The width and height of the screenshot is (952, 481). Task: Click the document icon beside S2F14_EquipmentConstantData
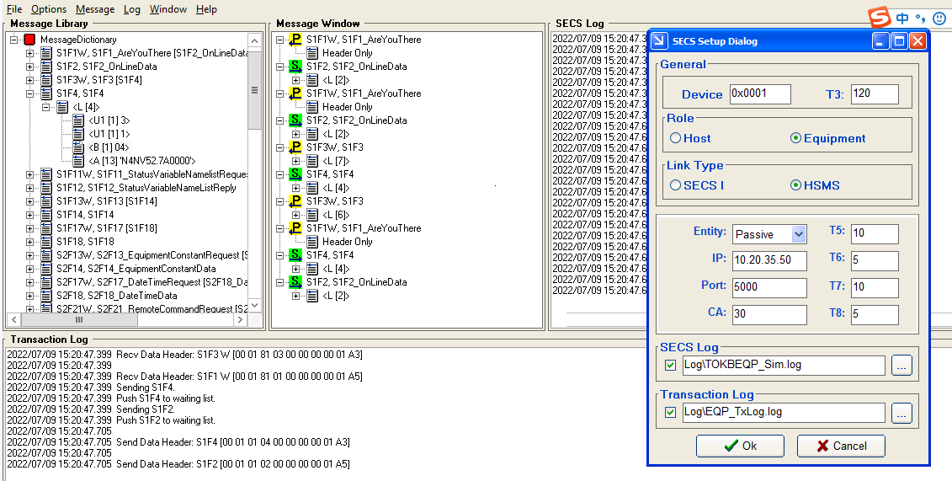(x=46, y=269)
